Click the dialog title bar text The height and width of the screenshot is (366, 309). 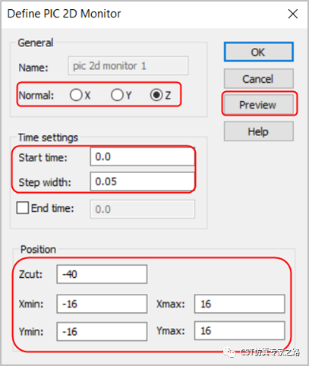(x=64, y=14)
